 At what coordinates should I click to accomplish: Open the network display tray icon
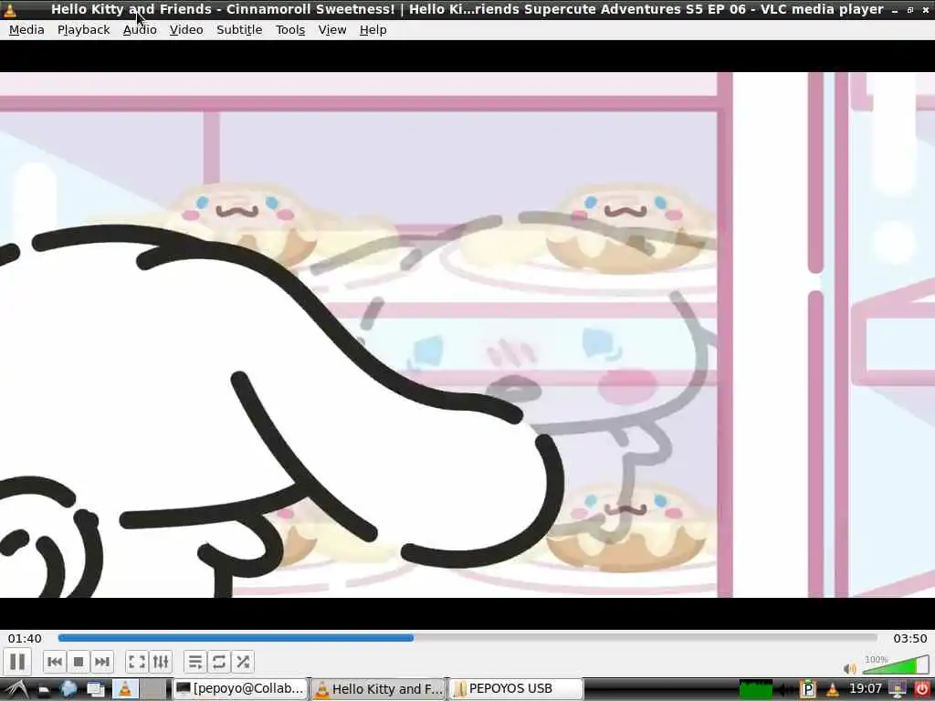point(898,690)
